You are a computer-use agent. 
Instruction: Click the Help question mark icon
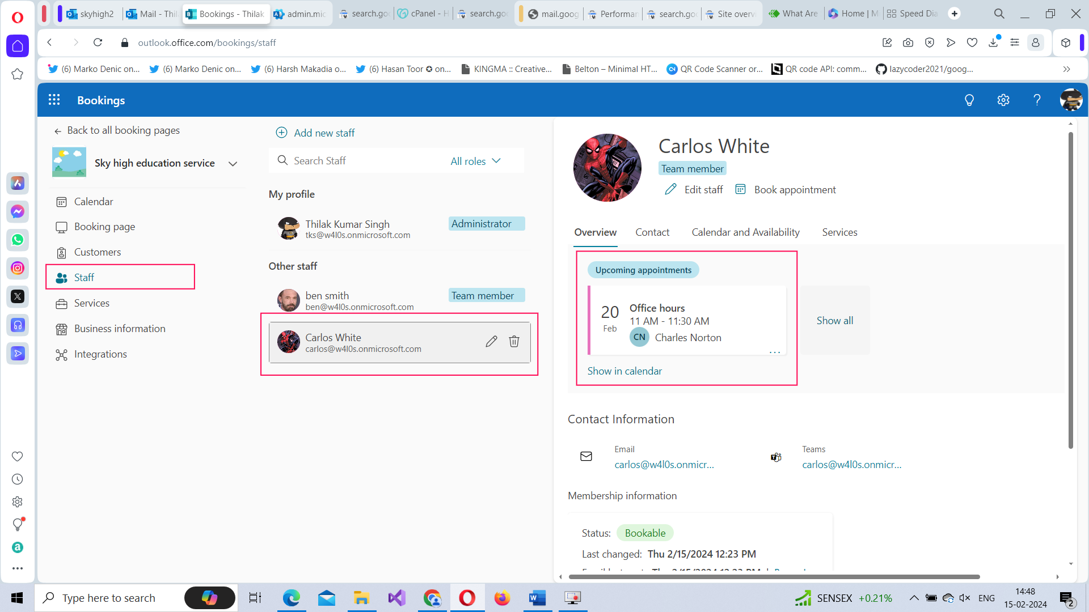[x=1037, y=100]
